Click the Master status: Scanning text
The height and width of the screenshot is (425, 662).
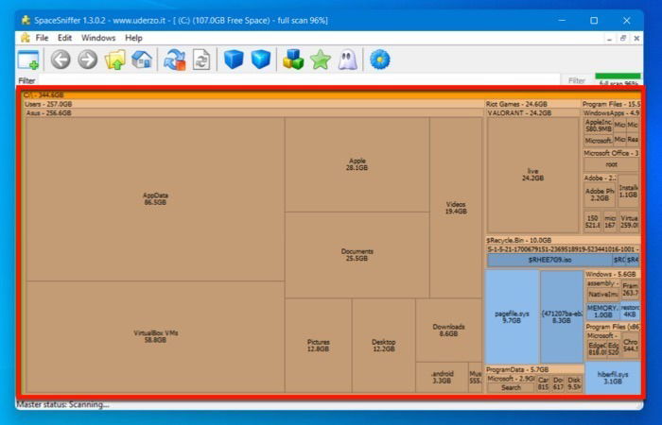tap(63, 404)
